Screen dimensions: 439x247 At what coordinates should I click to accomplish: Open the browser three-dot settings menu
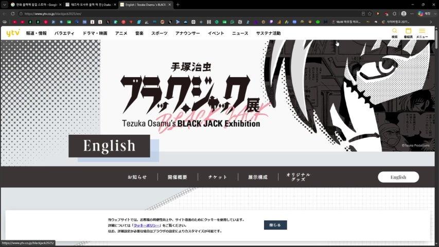click(x=412, y=13)
